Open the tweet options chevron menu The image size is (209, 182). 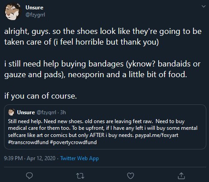[204, 6]
